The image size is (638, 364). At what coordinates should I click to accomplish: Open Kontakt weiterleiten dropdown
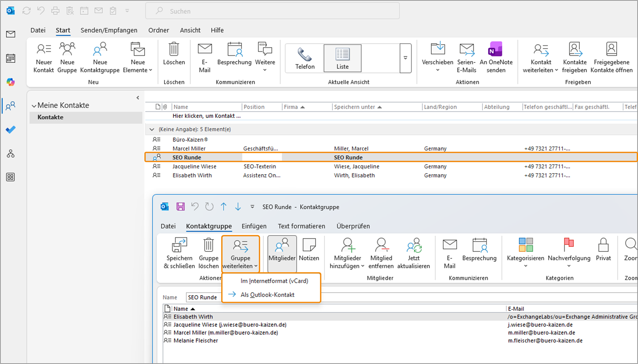540,58
